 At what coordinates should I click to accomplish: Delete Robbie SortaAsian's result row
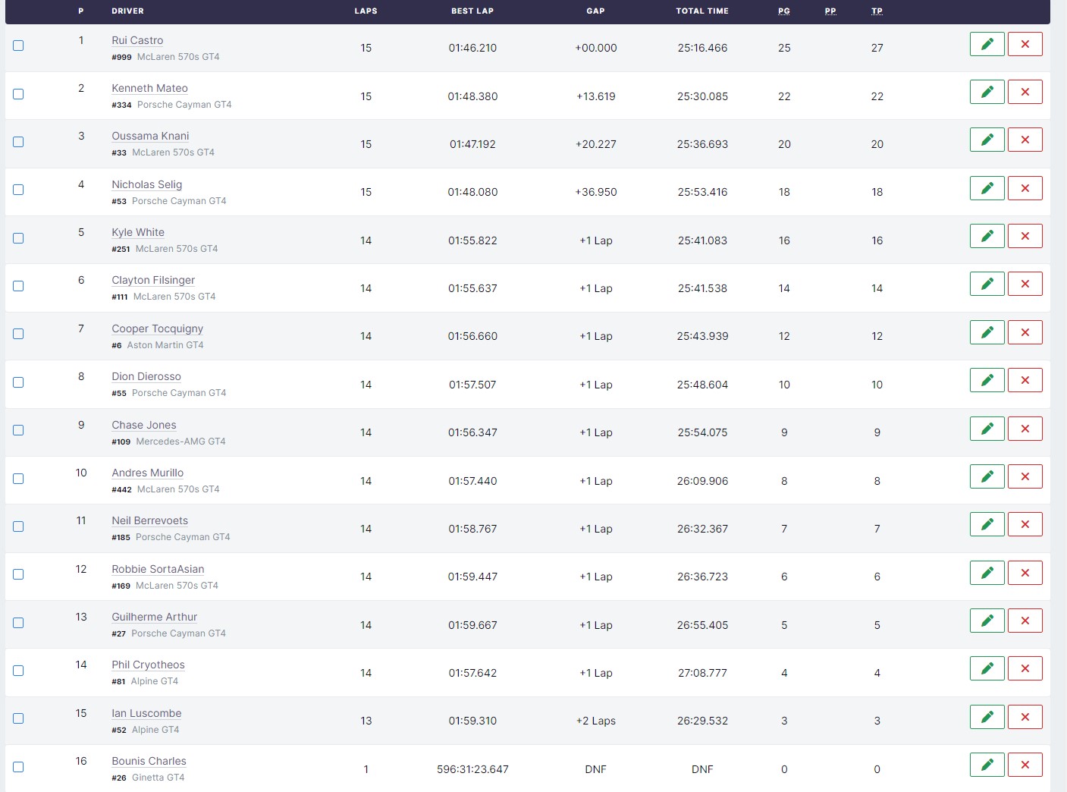(1025, 573)
